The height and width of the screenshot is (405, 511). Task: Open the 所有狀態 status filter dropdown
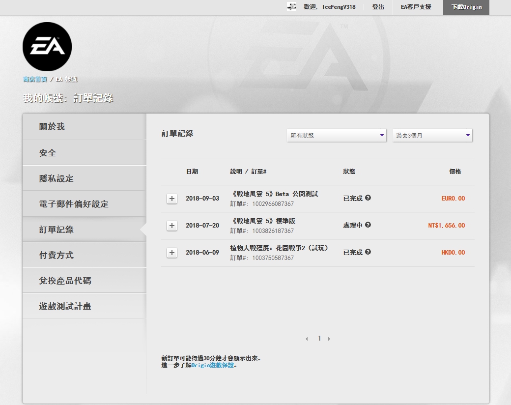coord(337,135)
